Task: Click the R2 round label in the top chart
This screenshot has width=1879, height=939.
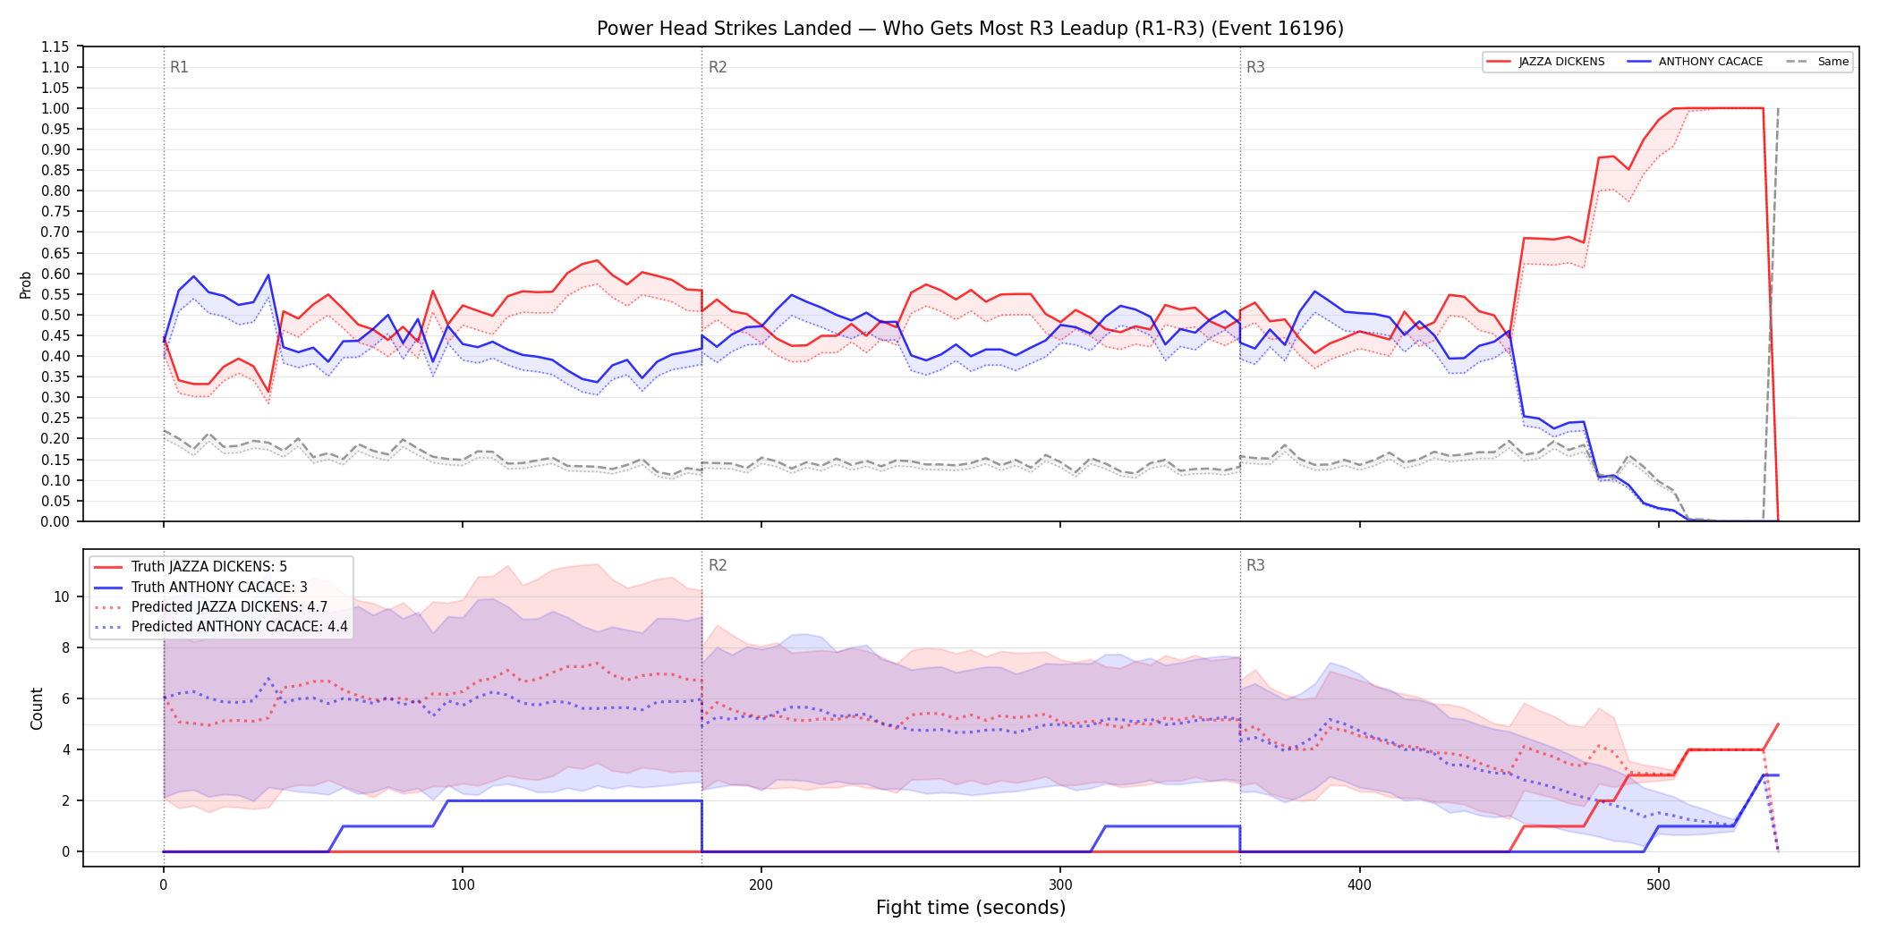Action: coord(718,67)
